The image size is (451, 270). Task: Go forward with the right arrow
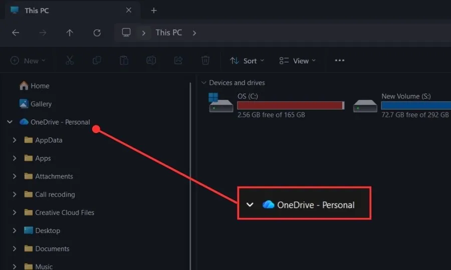point(43,32)
